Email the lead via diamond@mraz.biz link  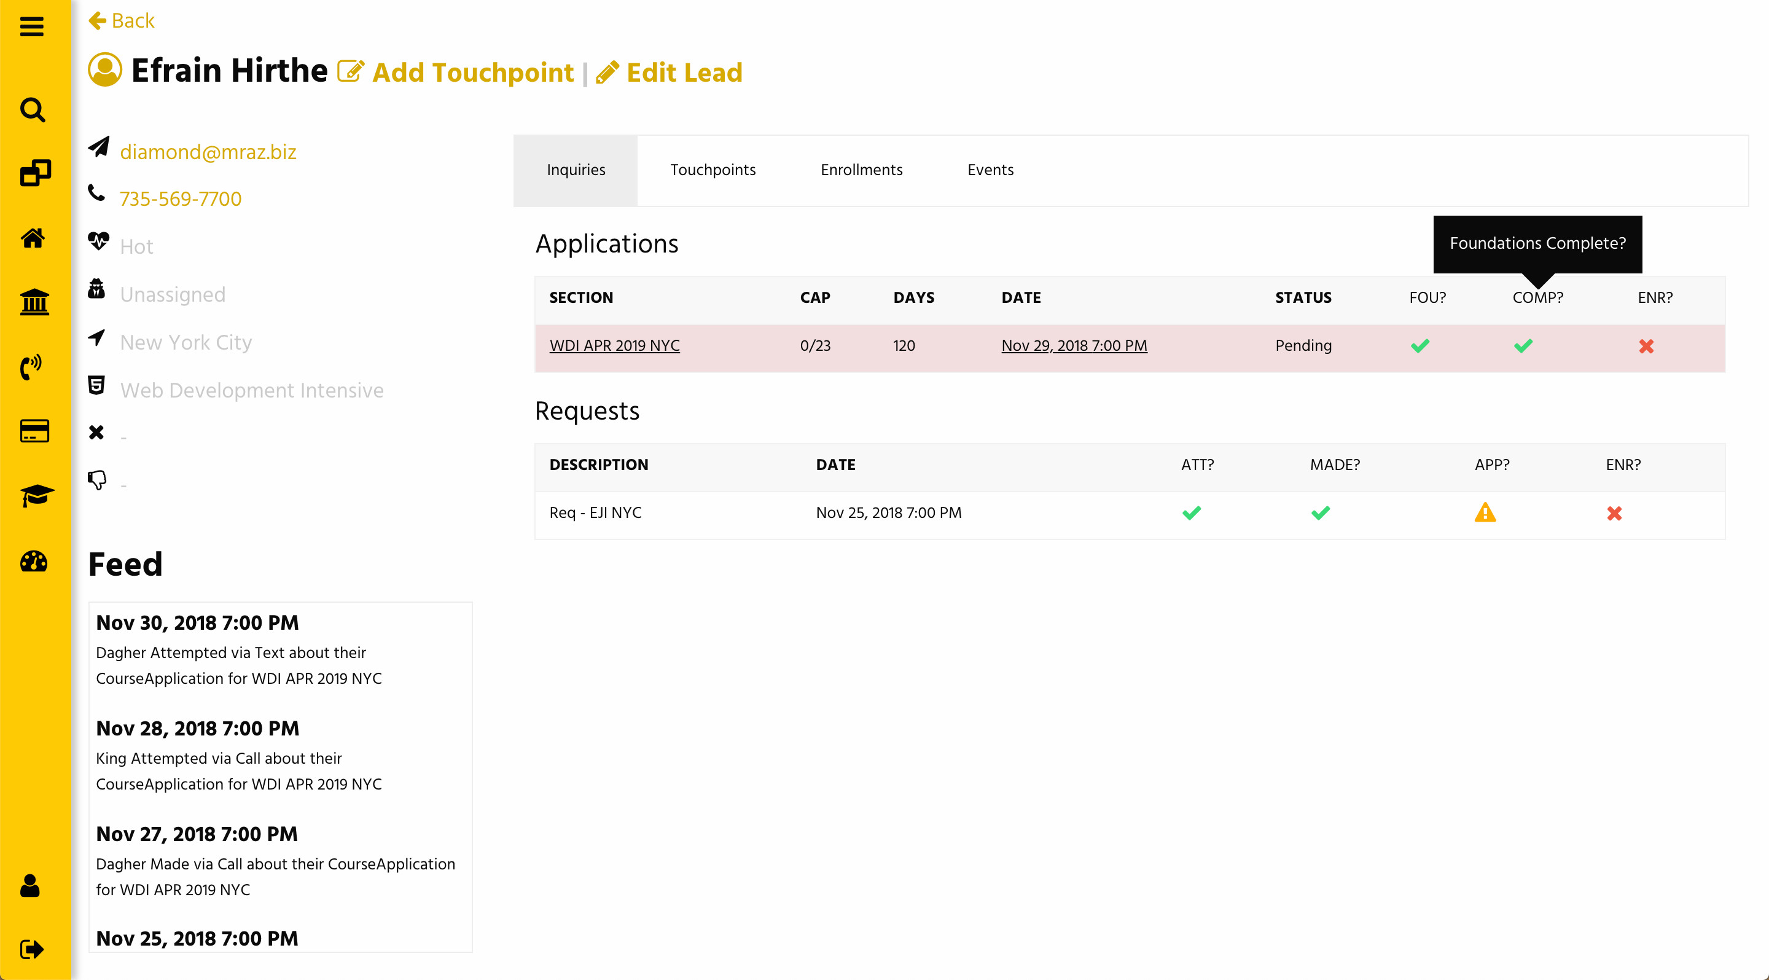[x=208, y=152]
